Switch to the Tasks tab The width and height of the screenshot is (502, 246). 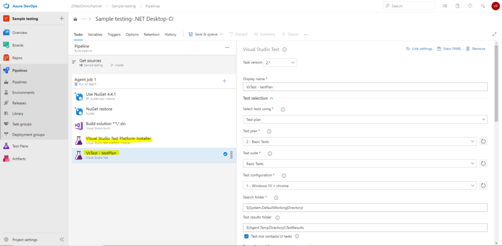click(x=78, y=34)
